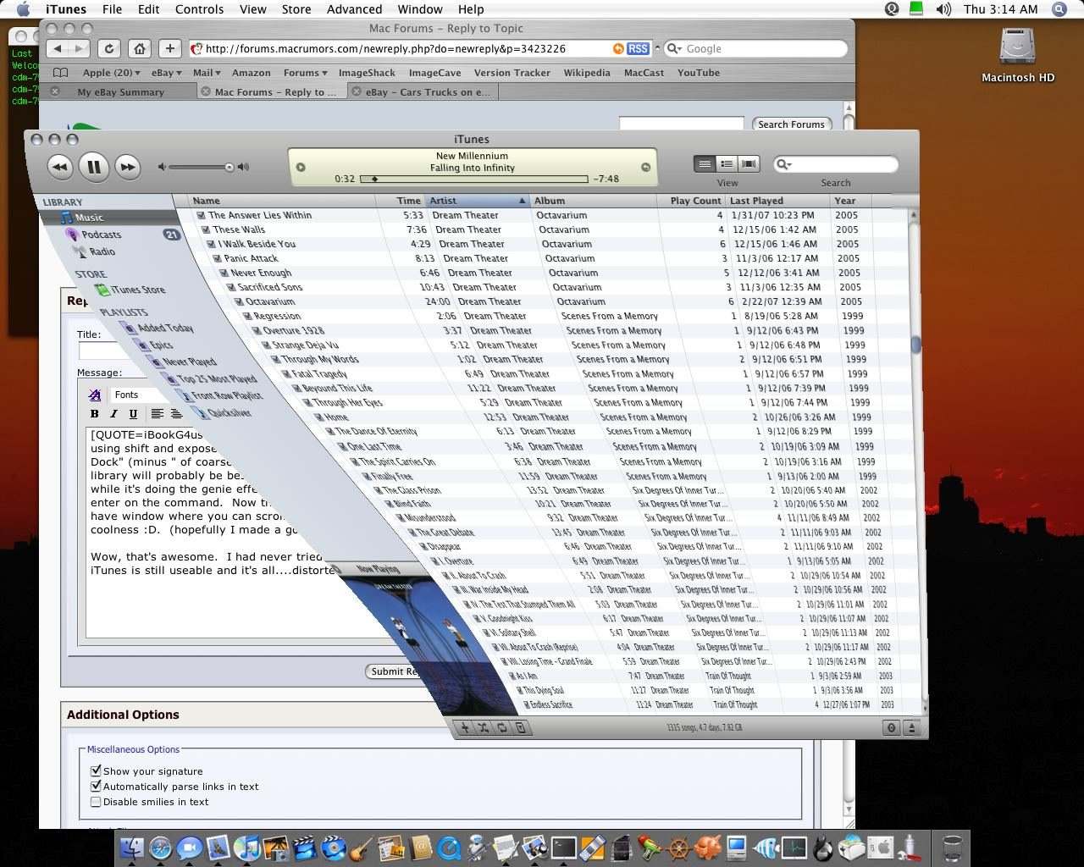Click iTunes track progress bar

click(474, 179)
